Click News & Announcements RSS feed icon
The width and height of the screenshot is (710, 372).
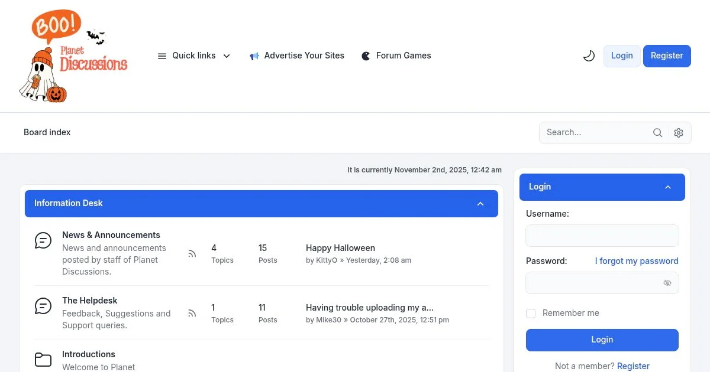(x=192, y=254)
